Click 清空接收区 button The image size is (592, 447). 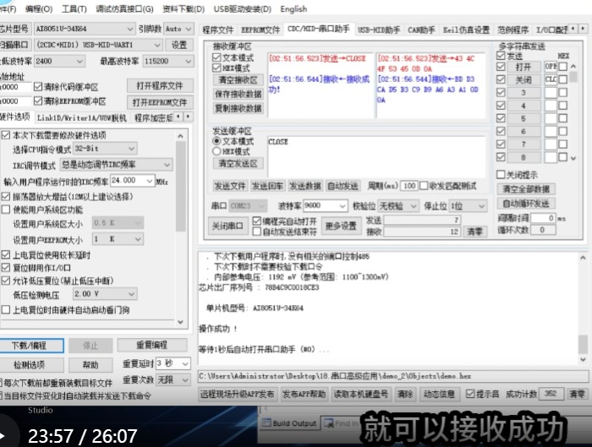tap(238, 80)
